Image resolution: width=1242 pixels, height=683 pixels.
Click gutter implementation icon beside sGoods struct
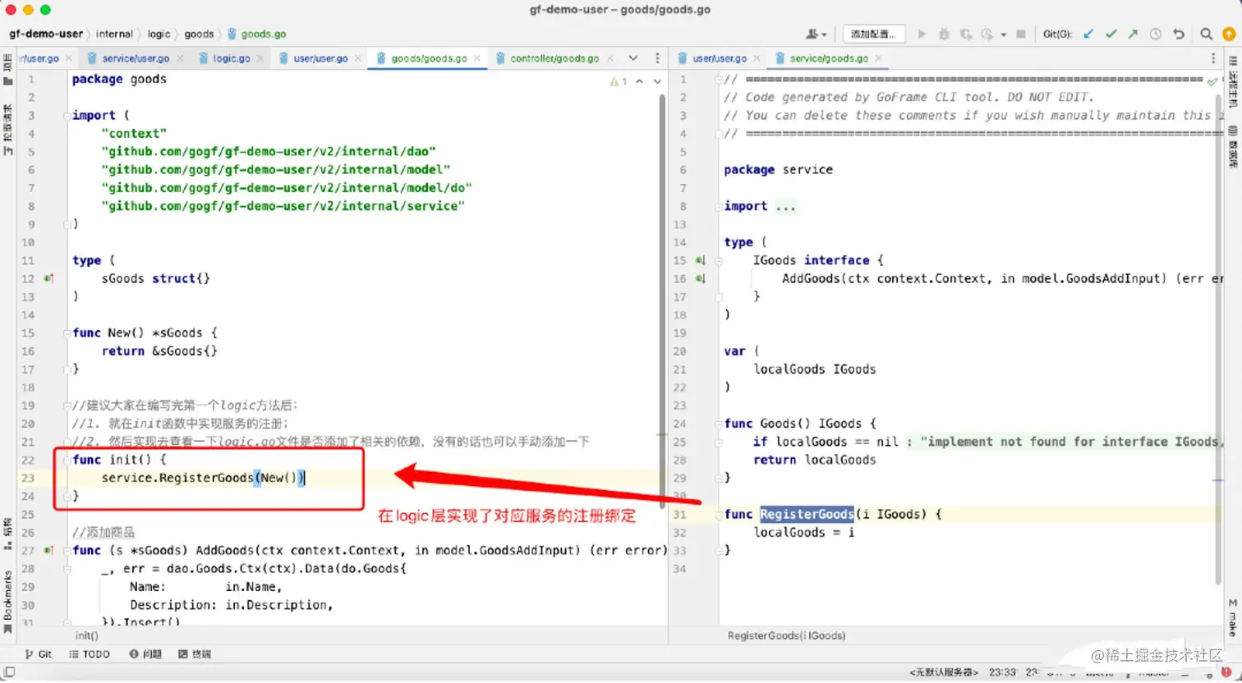pyautogui.click(x=49, y=278)
